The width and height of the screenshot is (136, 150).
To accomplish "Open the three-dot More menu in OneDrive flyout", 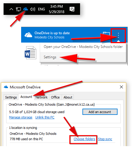I will click(x=118, y=35).
